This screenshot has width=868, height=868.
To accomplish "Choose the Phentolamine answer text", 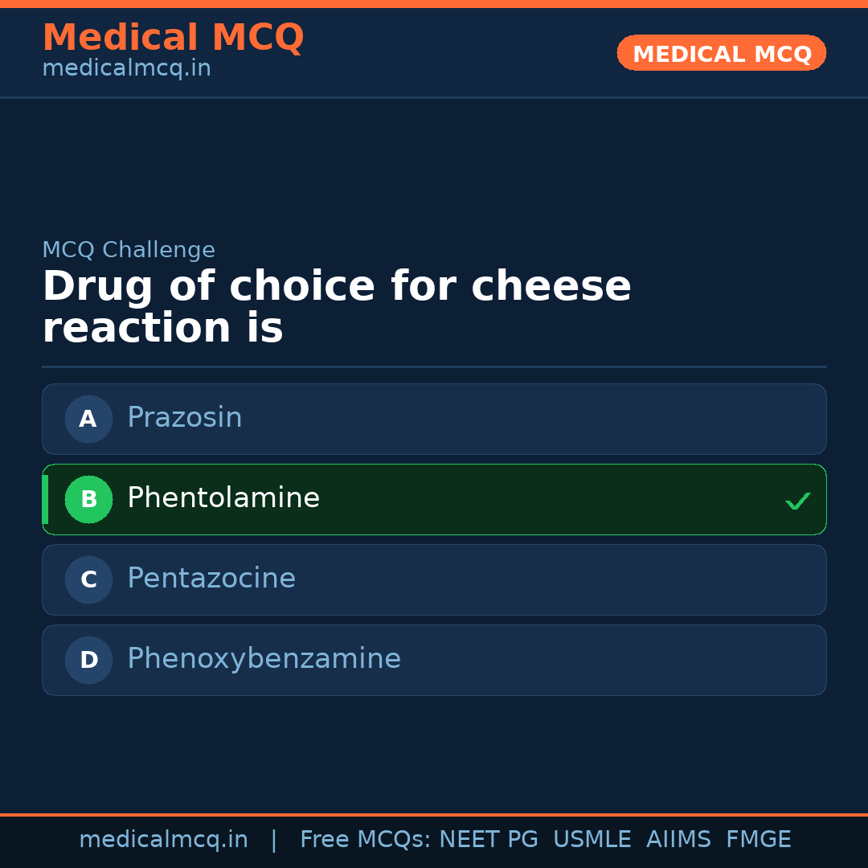I will click(x=223, y=498).
